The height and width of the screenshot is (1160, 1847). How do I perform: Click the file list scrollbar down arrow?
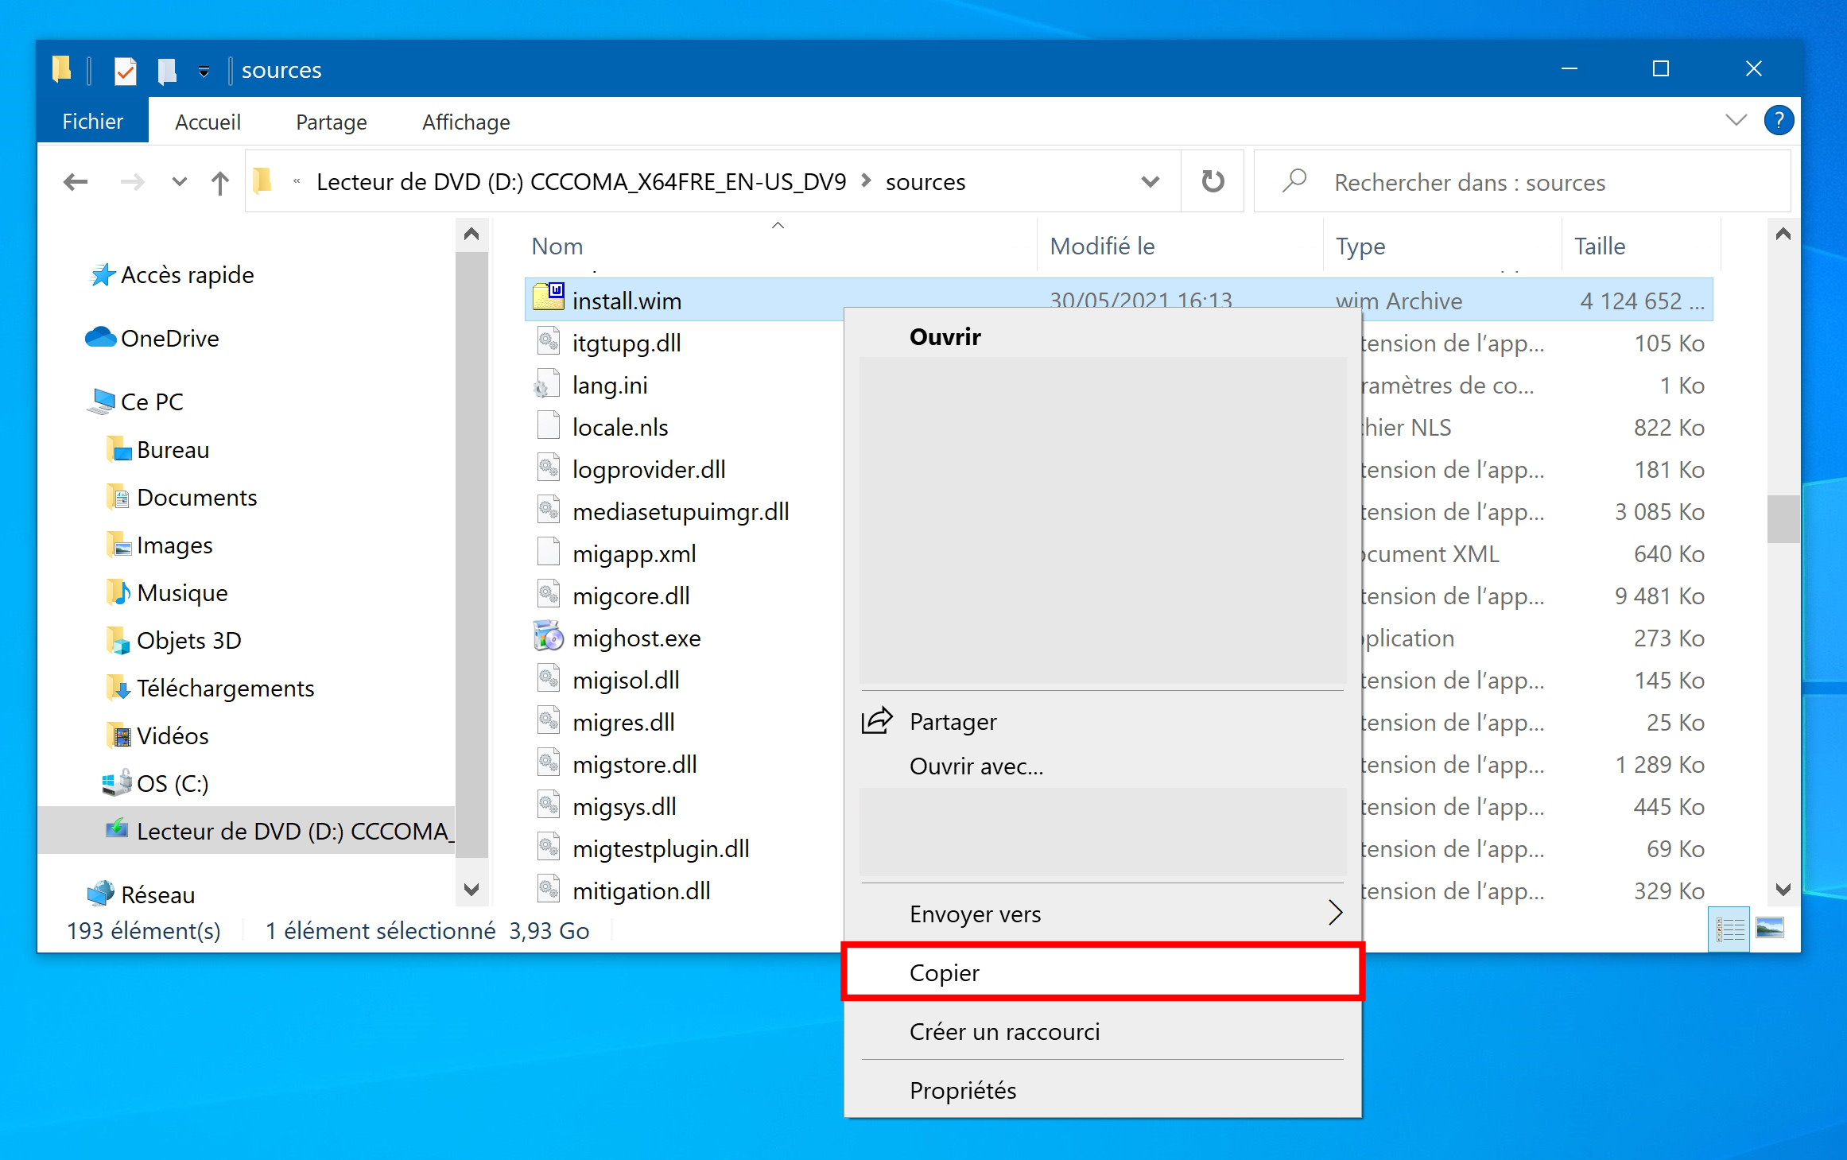(1783, 890)
